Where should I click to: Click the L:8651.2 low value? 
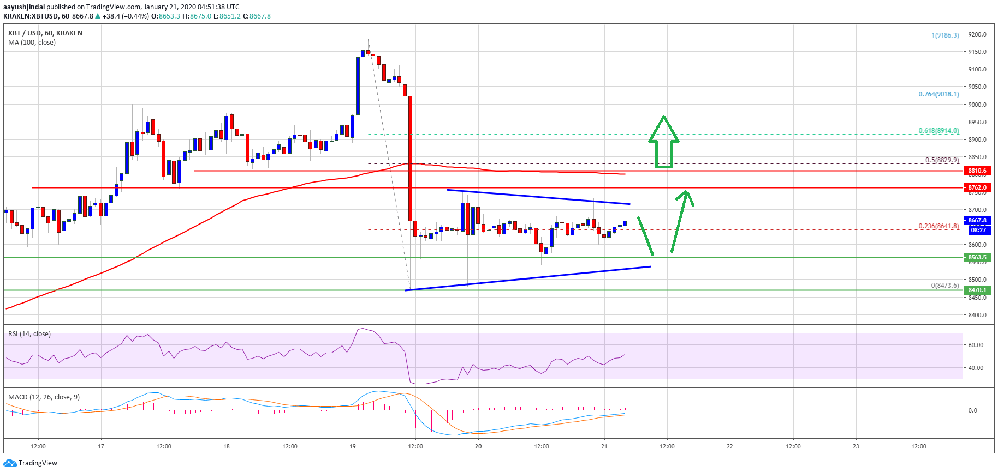[x=227, y=16]
